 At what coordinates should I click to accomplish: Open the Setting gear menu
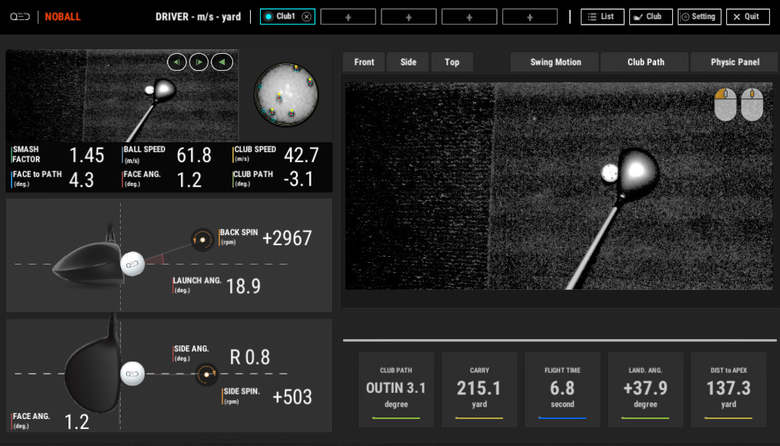click(x=698, y=17)
